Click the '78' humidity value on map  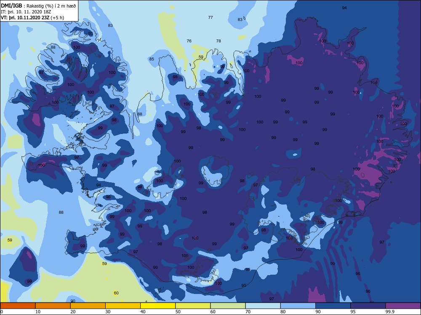click(218, 41)
